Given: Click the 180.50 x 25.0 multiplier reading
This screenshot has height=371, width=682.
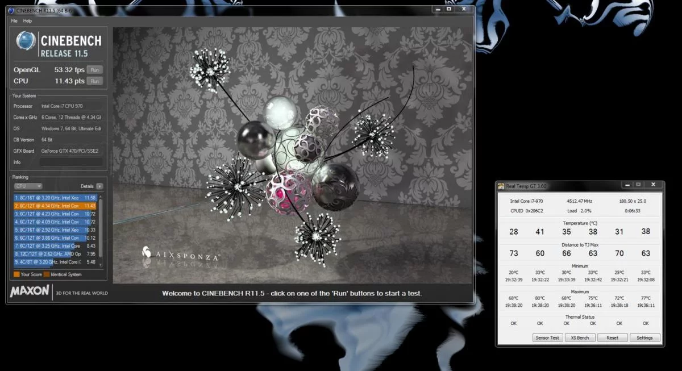Looking at the screenshot, I should point(633,201).
